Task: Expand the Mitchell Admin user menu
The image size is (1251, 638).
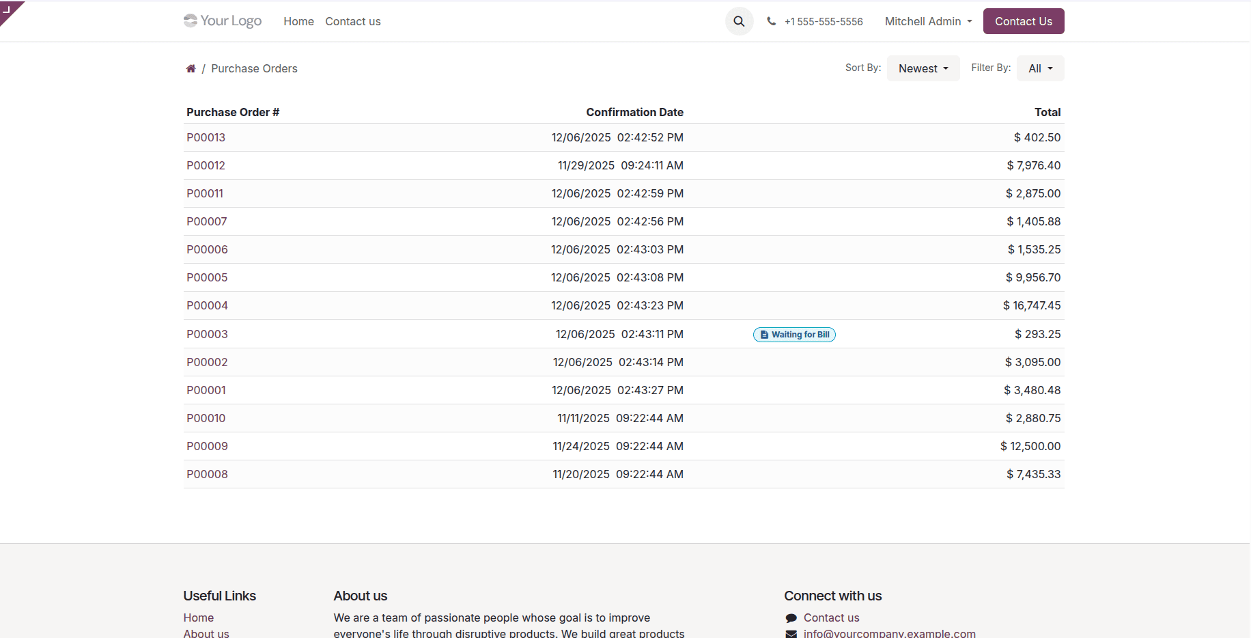Action: 927,21
